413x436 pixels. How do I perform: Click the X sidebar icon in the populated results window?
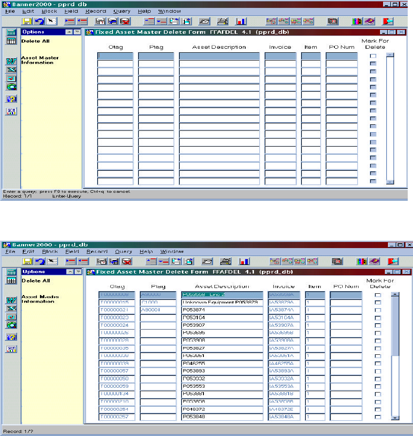click(11, 308)
